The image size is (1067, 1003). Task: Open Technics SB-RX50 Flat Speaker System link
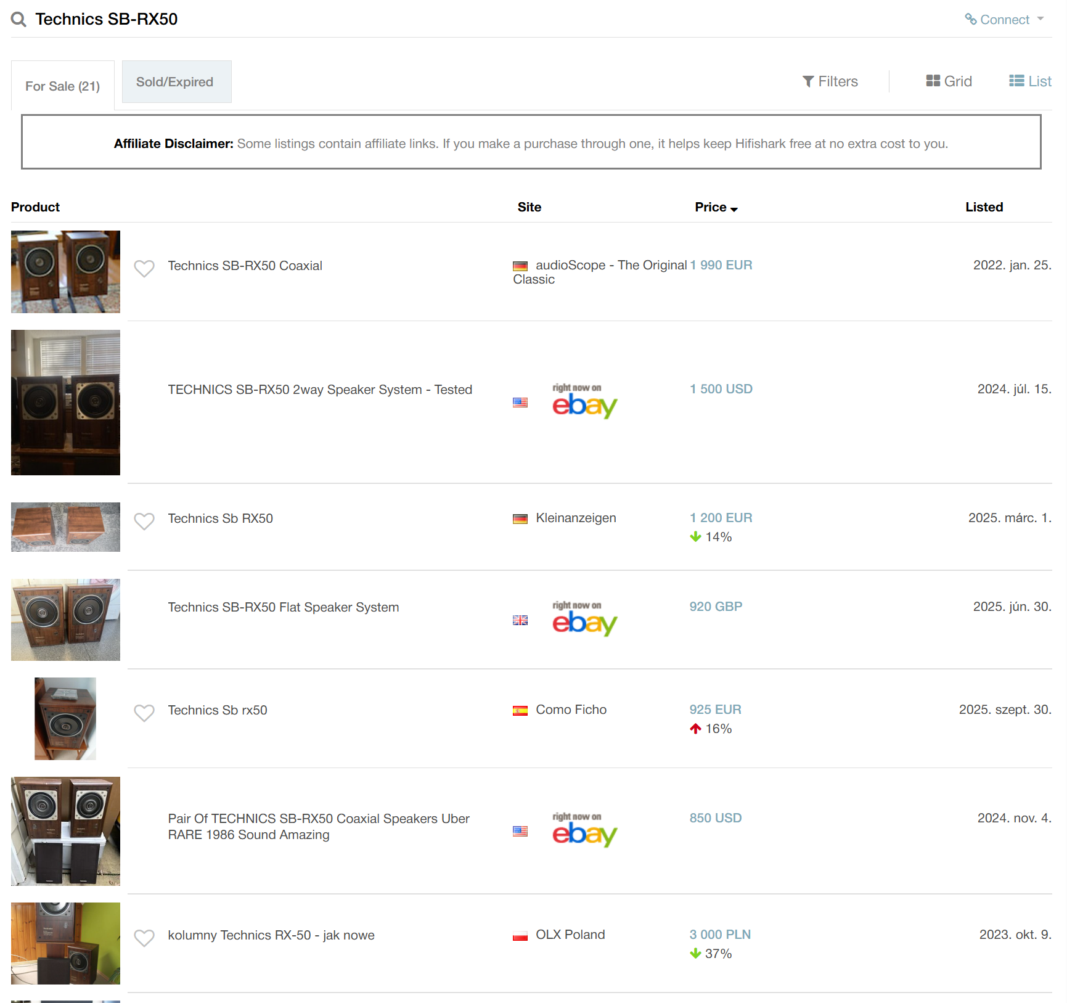pyautogui.click(x=283, y=607)
